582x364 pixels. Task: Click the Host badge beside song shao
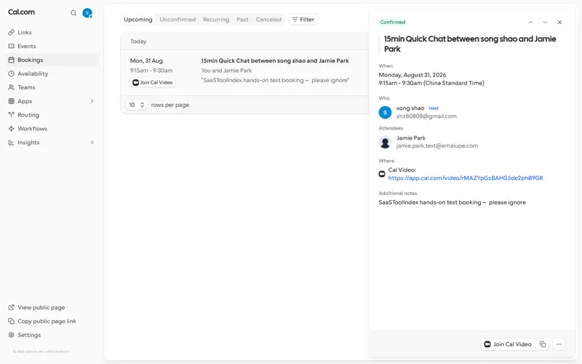pos(434,108)
